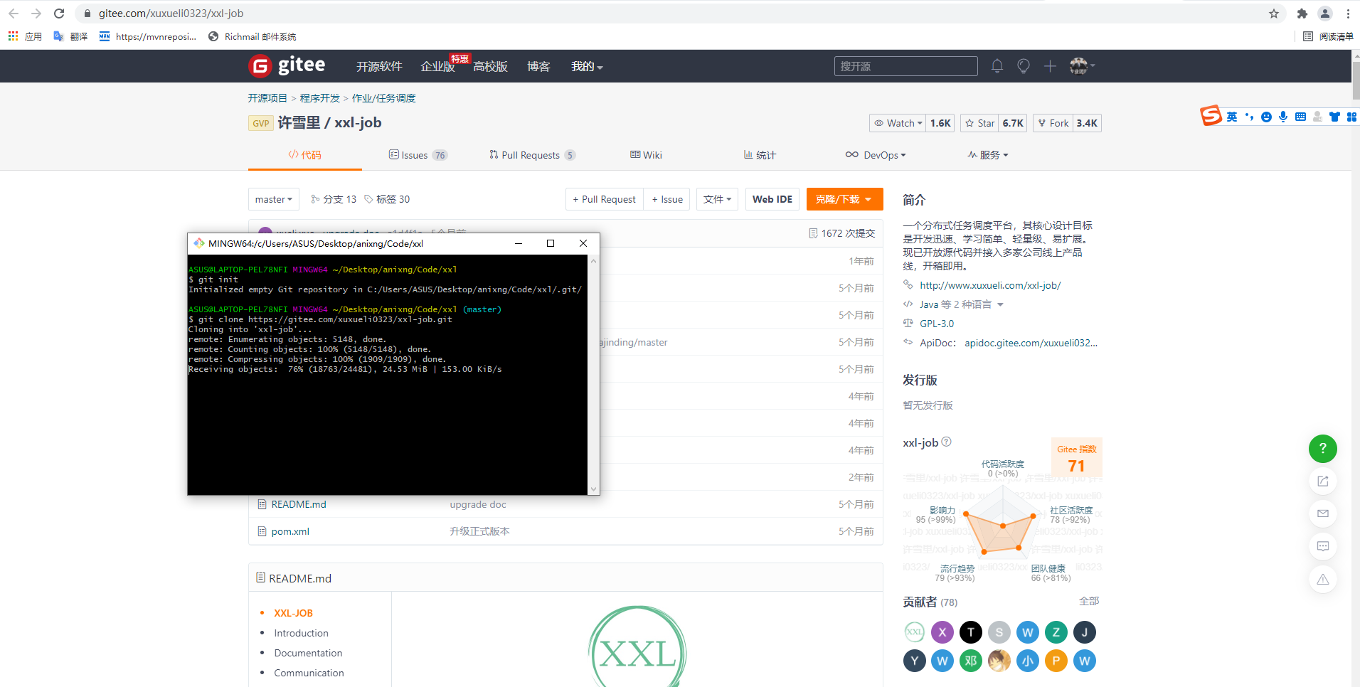Click the Sogou input method S icon
The image size is (1360, 687).
tap(1211, 115)
